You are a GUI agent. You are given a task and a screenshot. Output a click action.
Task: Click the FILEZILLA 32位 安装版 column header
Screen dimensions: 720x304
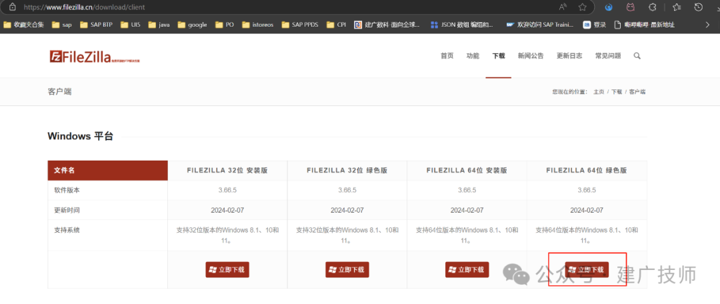click(x=227, y=171)
